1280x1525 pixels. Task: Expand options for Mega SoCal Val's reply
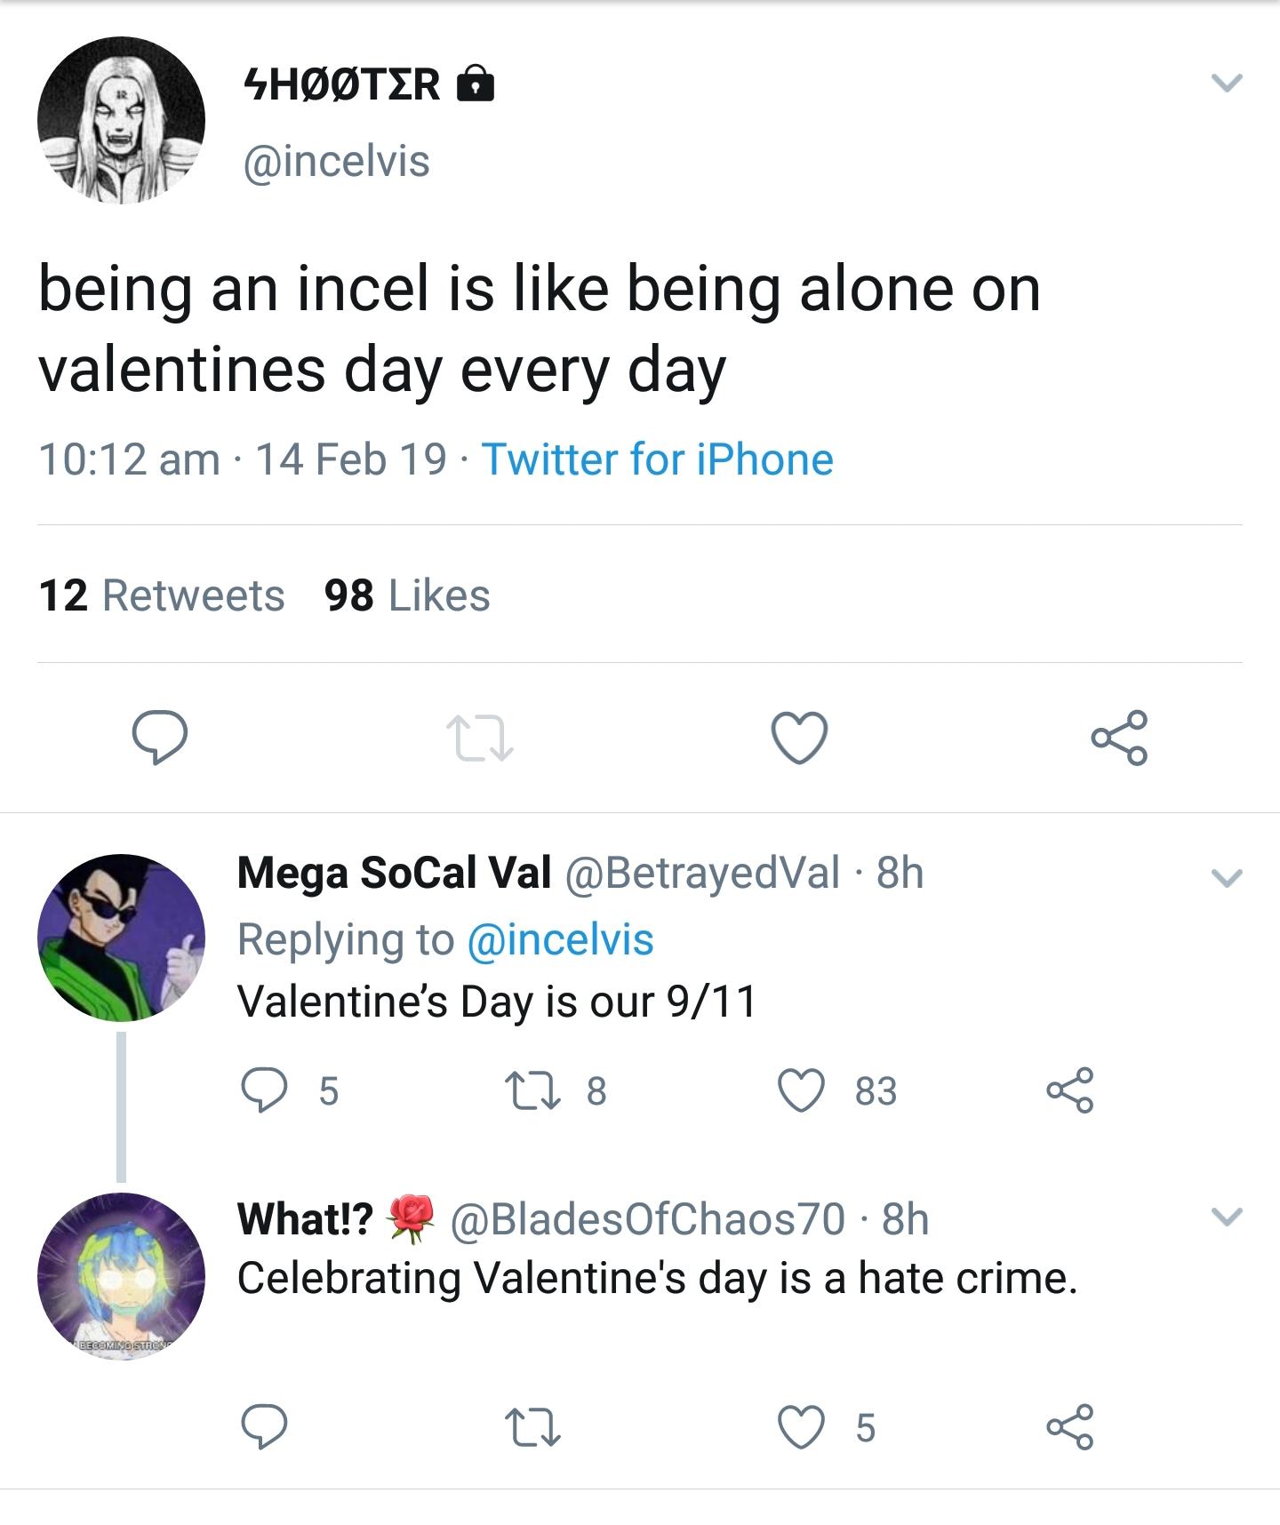coord(1227,878)
